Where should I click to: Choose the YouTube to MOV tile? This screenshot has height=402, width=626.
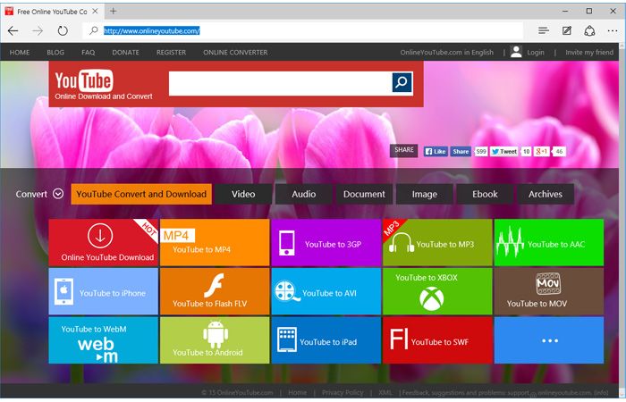pyautogui.click(x=549, y=291)
